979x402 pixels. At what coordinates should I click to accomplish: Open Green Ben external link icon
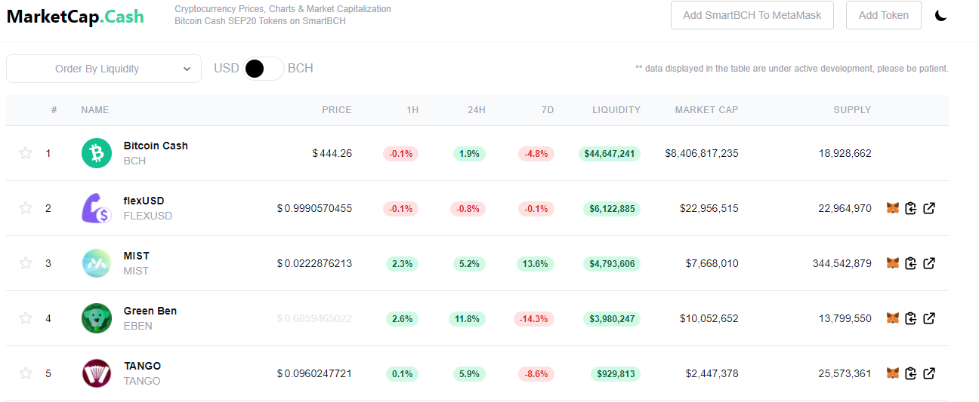pos(930,318)
